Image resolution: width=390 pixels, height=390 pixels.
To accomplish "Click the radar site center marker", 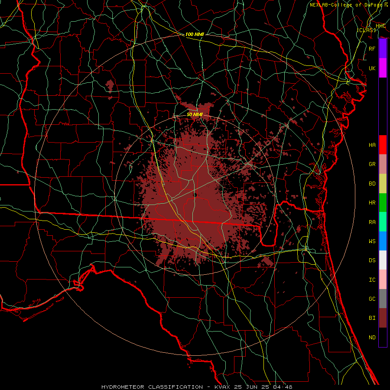I will (195, 195).
